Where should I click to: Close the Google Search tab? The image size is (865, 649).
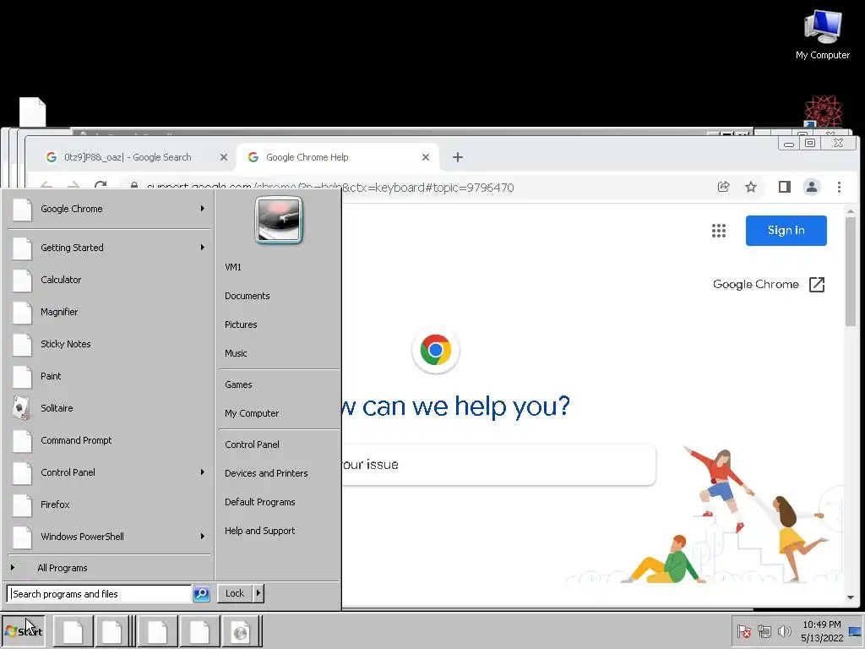223,157
